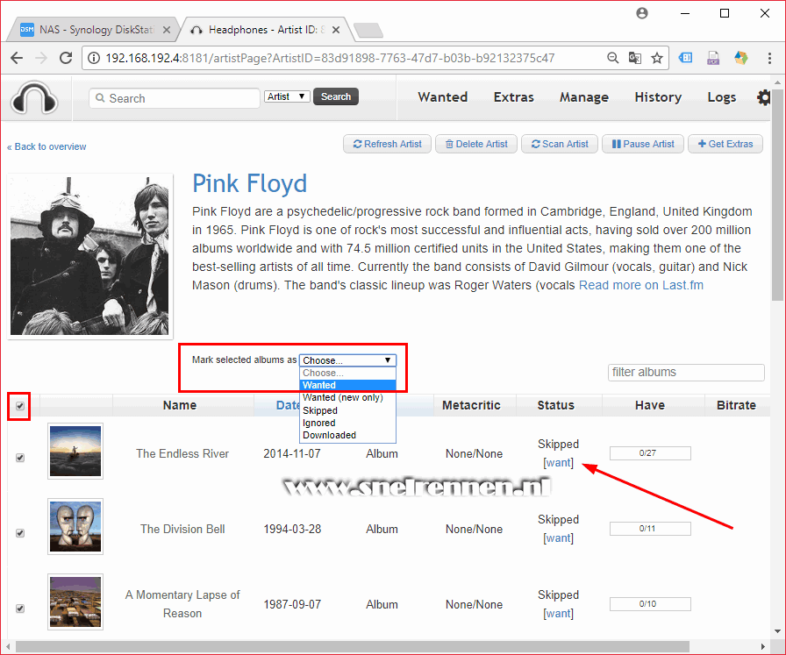Select Wanted (new only) option

(347, 397)
